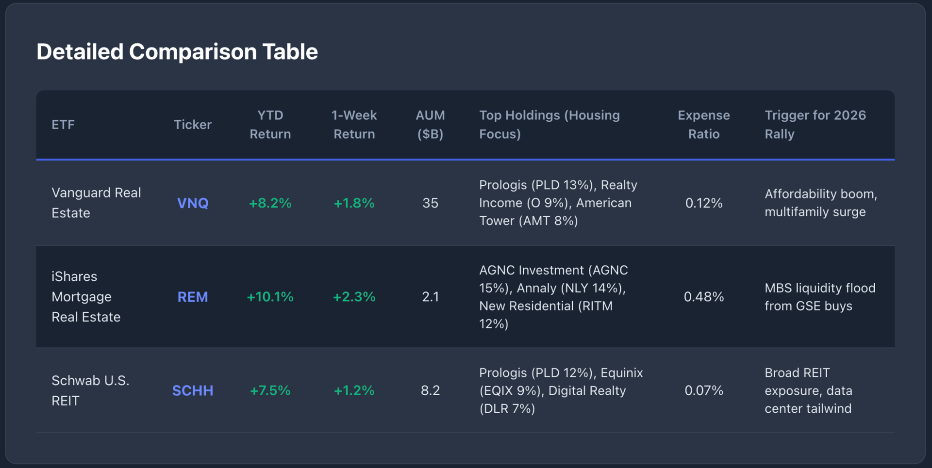Click the Ticker column header
This screenshot has height=468, width=932.
[x=193, y=125]
